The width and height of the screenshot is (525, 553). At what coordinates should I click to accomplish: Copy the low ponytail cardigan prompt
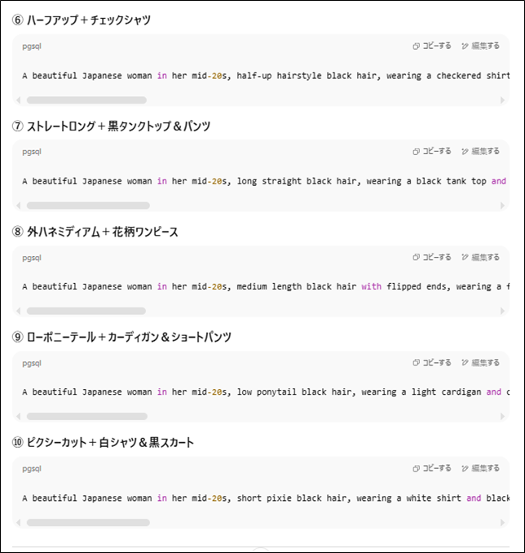(432, 363)
